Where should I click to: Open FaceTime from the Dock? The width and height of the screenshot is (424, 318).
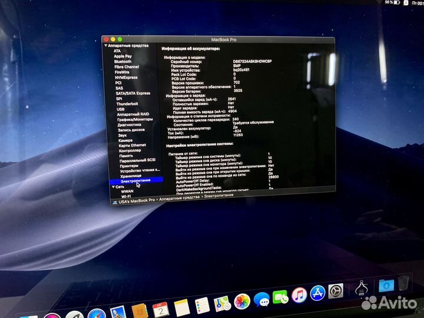coord(280,297)
